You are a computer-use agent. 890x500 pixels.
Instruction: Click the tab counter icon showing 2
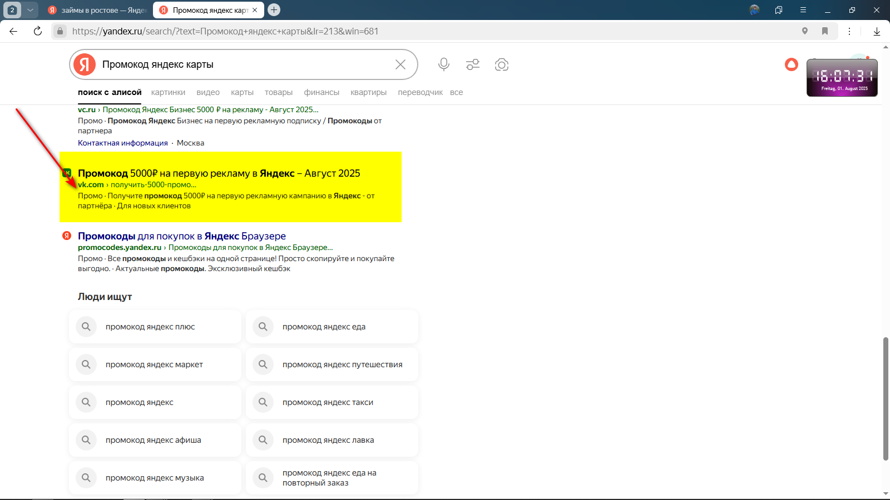click(x=12, y=10)
